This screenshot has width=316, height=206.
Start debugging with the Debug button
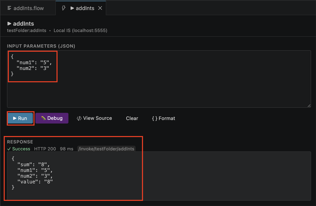(x=52, y=118)
